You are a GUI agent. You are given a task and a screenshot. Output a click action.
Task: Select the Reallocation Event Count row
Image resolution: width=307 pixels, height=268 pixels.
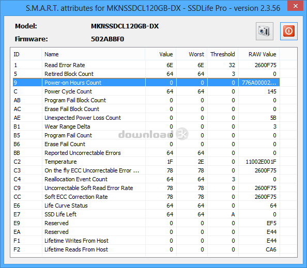(x=146, y=179)
